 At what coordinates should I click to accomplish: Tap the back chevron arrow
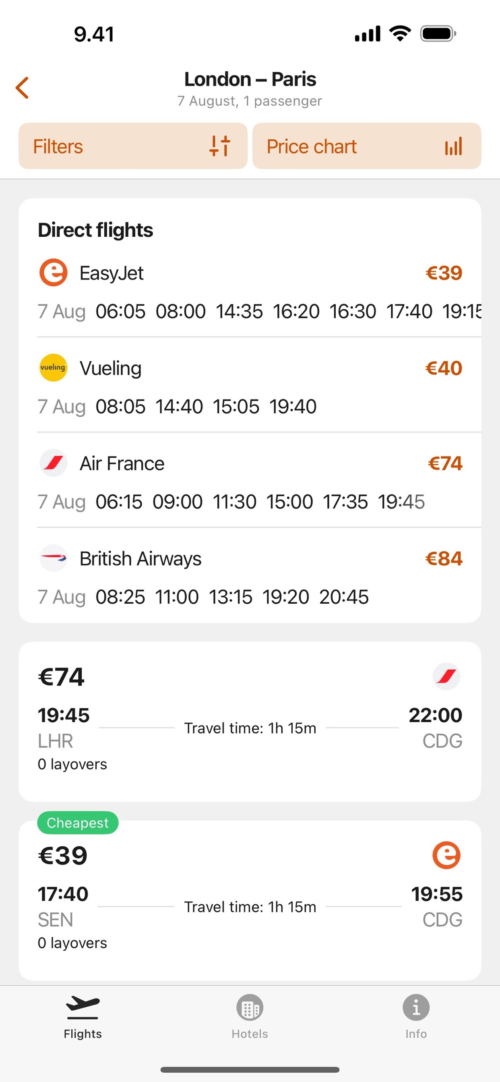click(22, 88)
